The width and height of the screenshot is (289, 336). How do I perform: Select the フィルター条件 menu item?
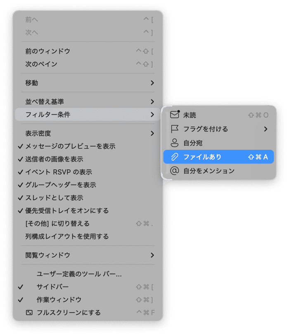tap(48, 114)
